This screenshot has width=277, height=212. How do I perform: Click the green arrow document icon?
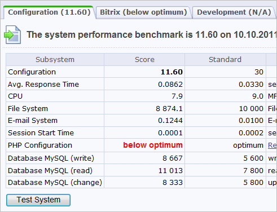pyautogui.click(x=12, y=35)
